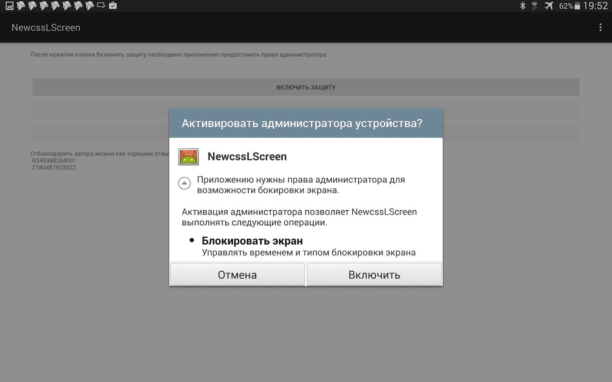Tap the briefcase checkmark notification icon
This screenshot has height=382, width=612.
(113, 6)
